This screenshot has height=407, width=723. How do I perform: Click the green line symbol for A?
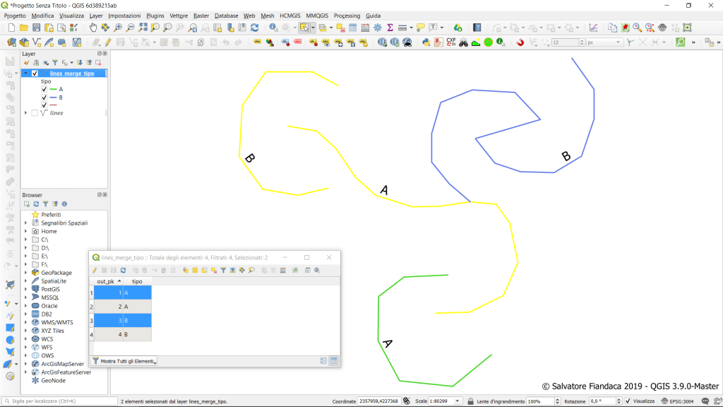click(53, 90)
